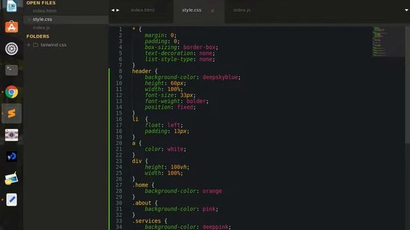The height and width of the screenshot is (230, 410).
Task: Switch to Google Chrome in dock
Action: click(12, 92)
